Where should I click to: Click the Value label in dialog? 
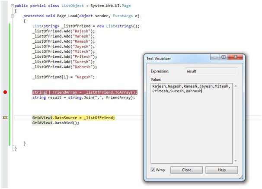pyautogui.click(x=156, y=79)
